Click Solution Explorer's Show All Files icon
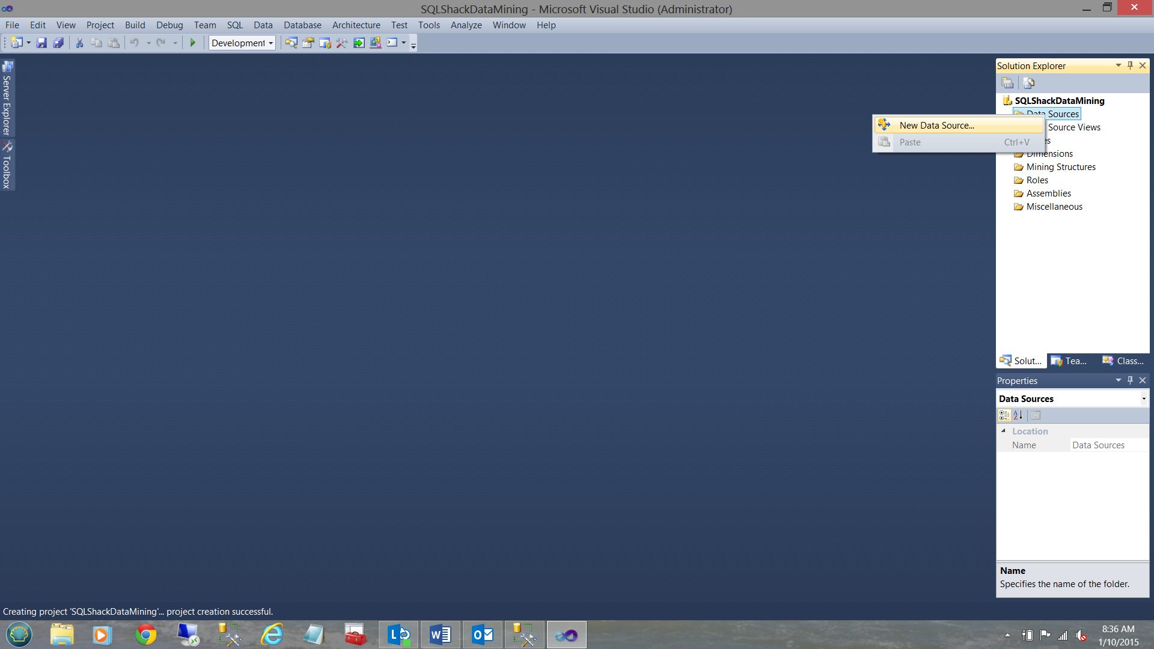The image size is (1154, 649). (x=1028, y=83)
